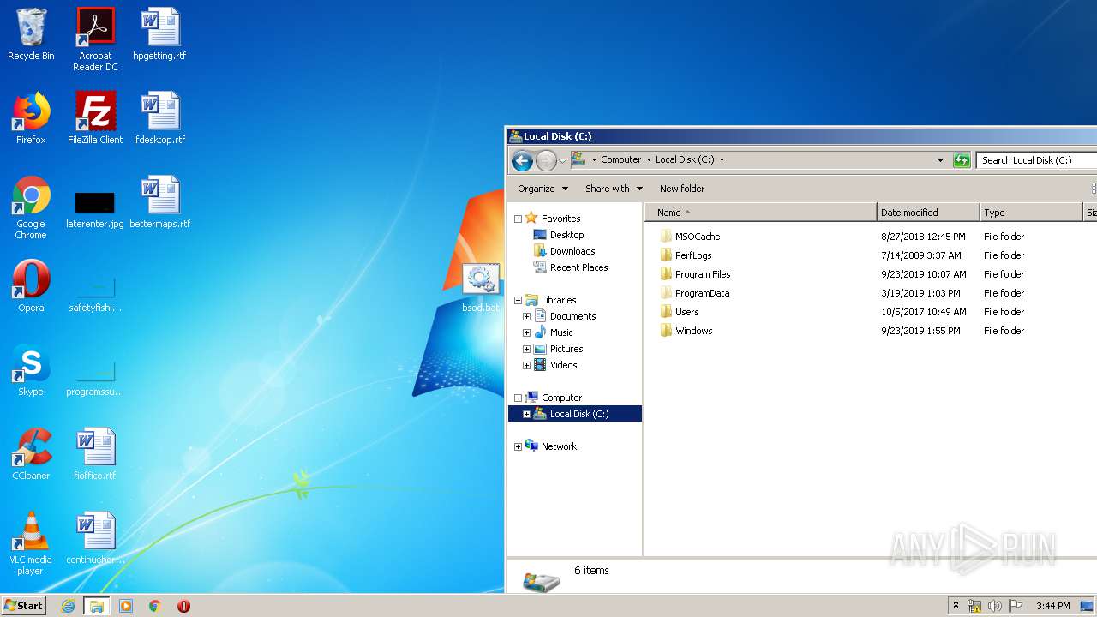Click the Refresh icon beside address bar
Screen dimensions: 1097x617
click(962, 160)
